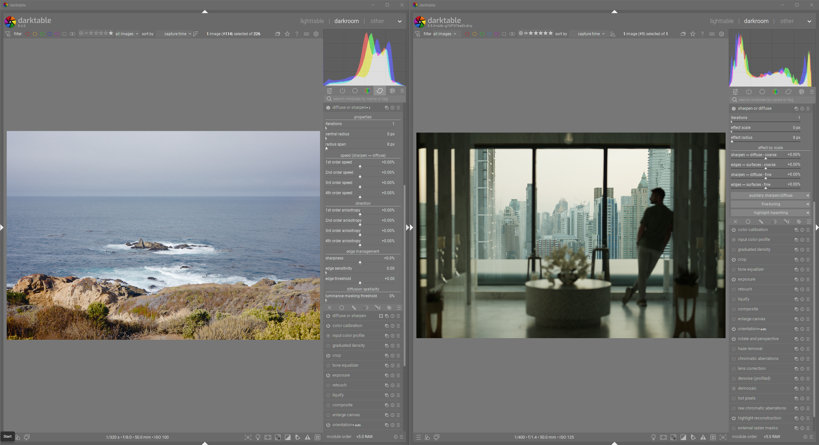
Task: Click color assessment bulb icon in left window
Action: tap(258, 437)
